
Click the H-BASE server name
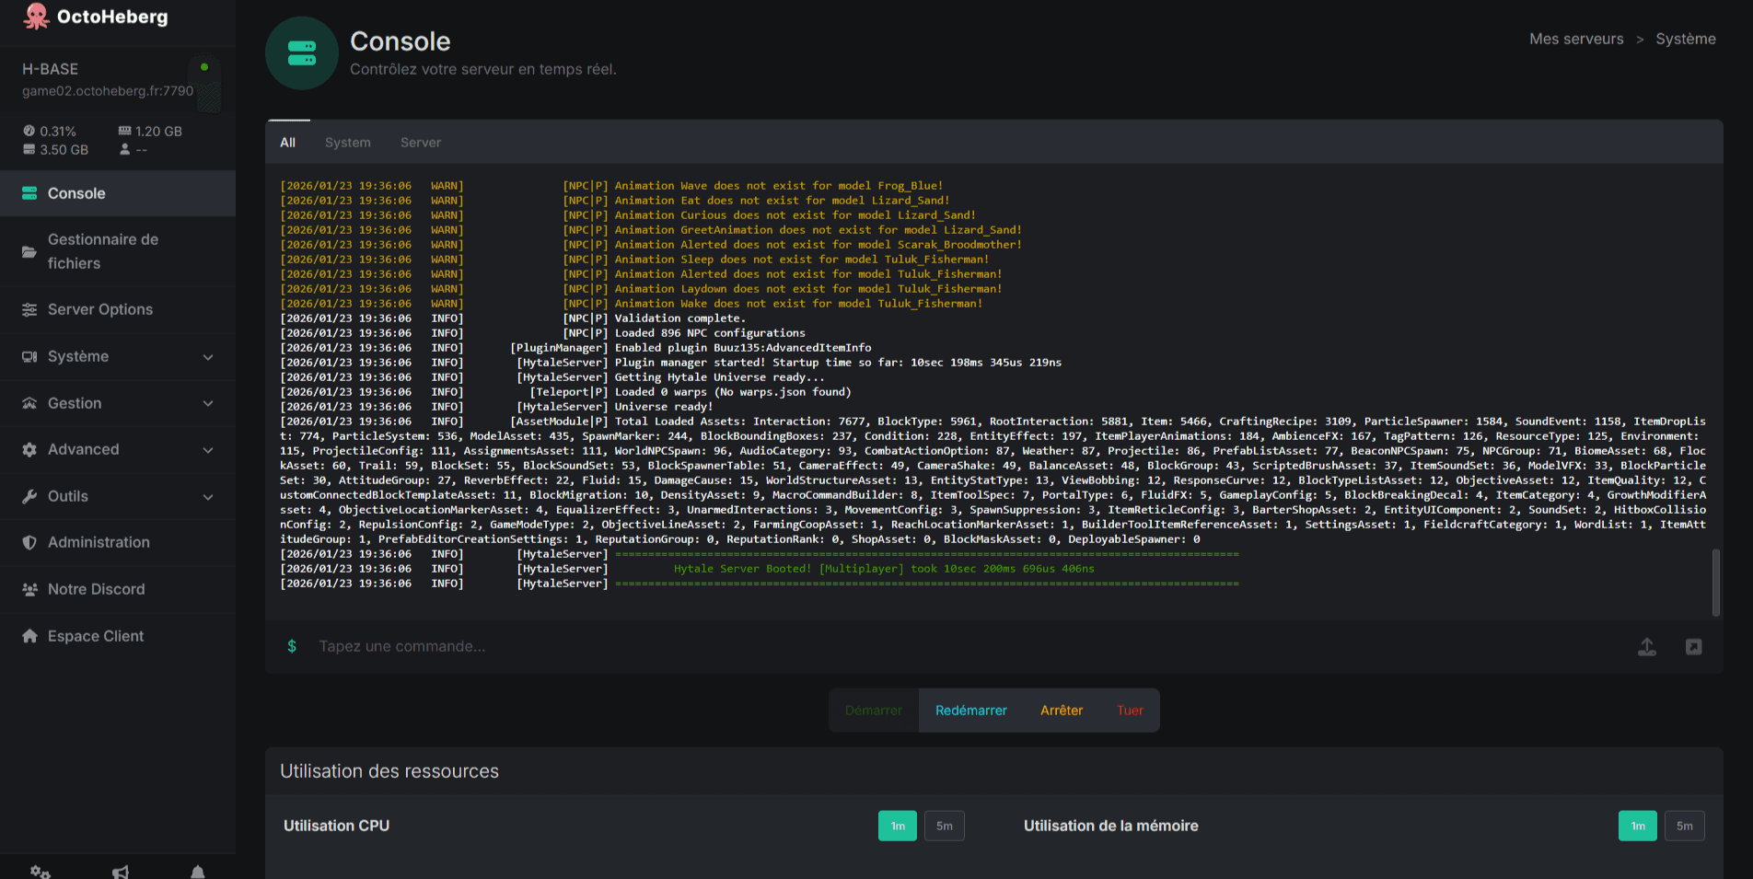pos(51,69)
